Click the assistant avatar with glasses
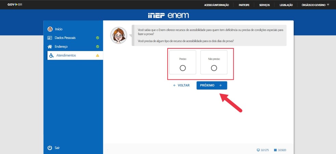The width and height of the screenshot is (336, 154). [x=119, y=35]
